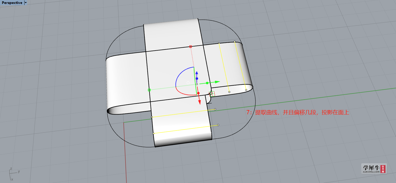Click the gumball origin point
This screenshot has height=183, width=396.
(x=197, y=84)
